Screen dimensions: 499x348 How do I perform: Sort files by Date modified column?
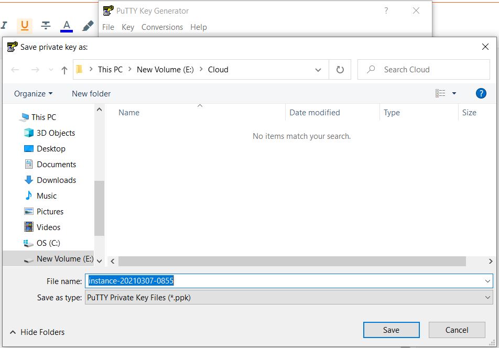click(314, 112)
